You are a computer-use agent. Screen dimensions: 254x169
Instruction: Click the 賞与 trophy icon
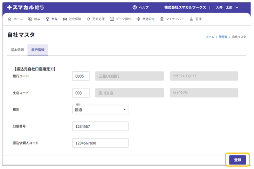(47, 19)
